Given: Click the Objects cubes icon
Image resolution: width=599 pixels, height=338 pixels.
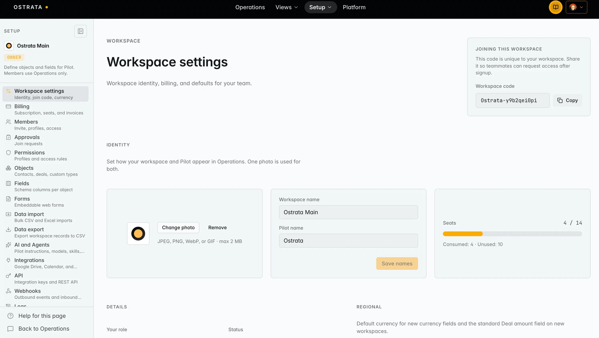Looking at the screenshot, I should coord(8,168).
